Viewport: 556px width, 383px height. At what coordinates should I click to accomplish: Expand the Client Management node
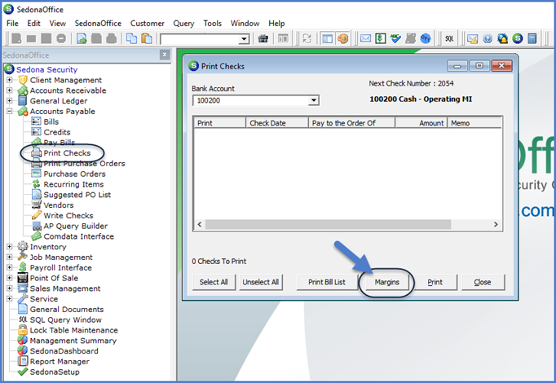click(x=10, y=80)
